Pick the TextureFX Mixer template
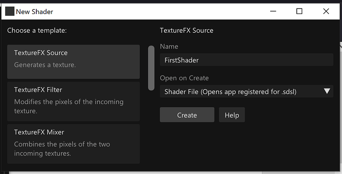 pyautogui.click(x=74, y=144)
